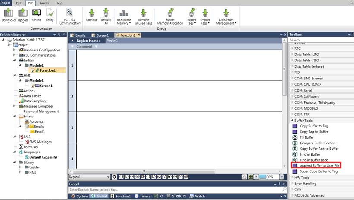This screenshot has height=200, width=354.
Task: Expand the Comment section arrow
Action: tap(72, 46)
